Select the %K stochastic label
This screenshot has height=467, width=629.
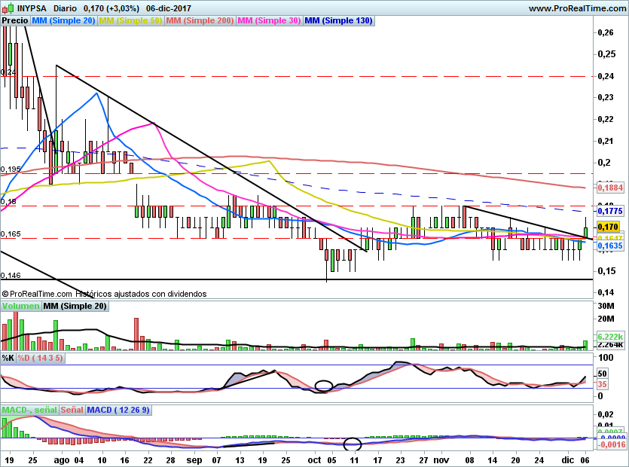(8, 358)
